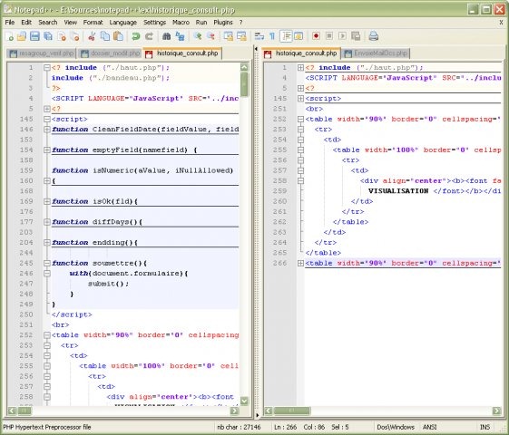This screenshot has width=509, height=435.
Task: Start macro recording with red record icon
Action: pos(316,36)
